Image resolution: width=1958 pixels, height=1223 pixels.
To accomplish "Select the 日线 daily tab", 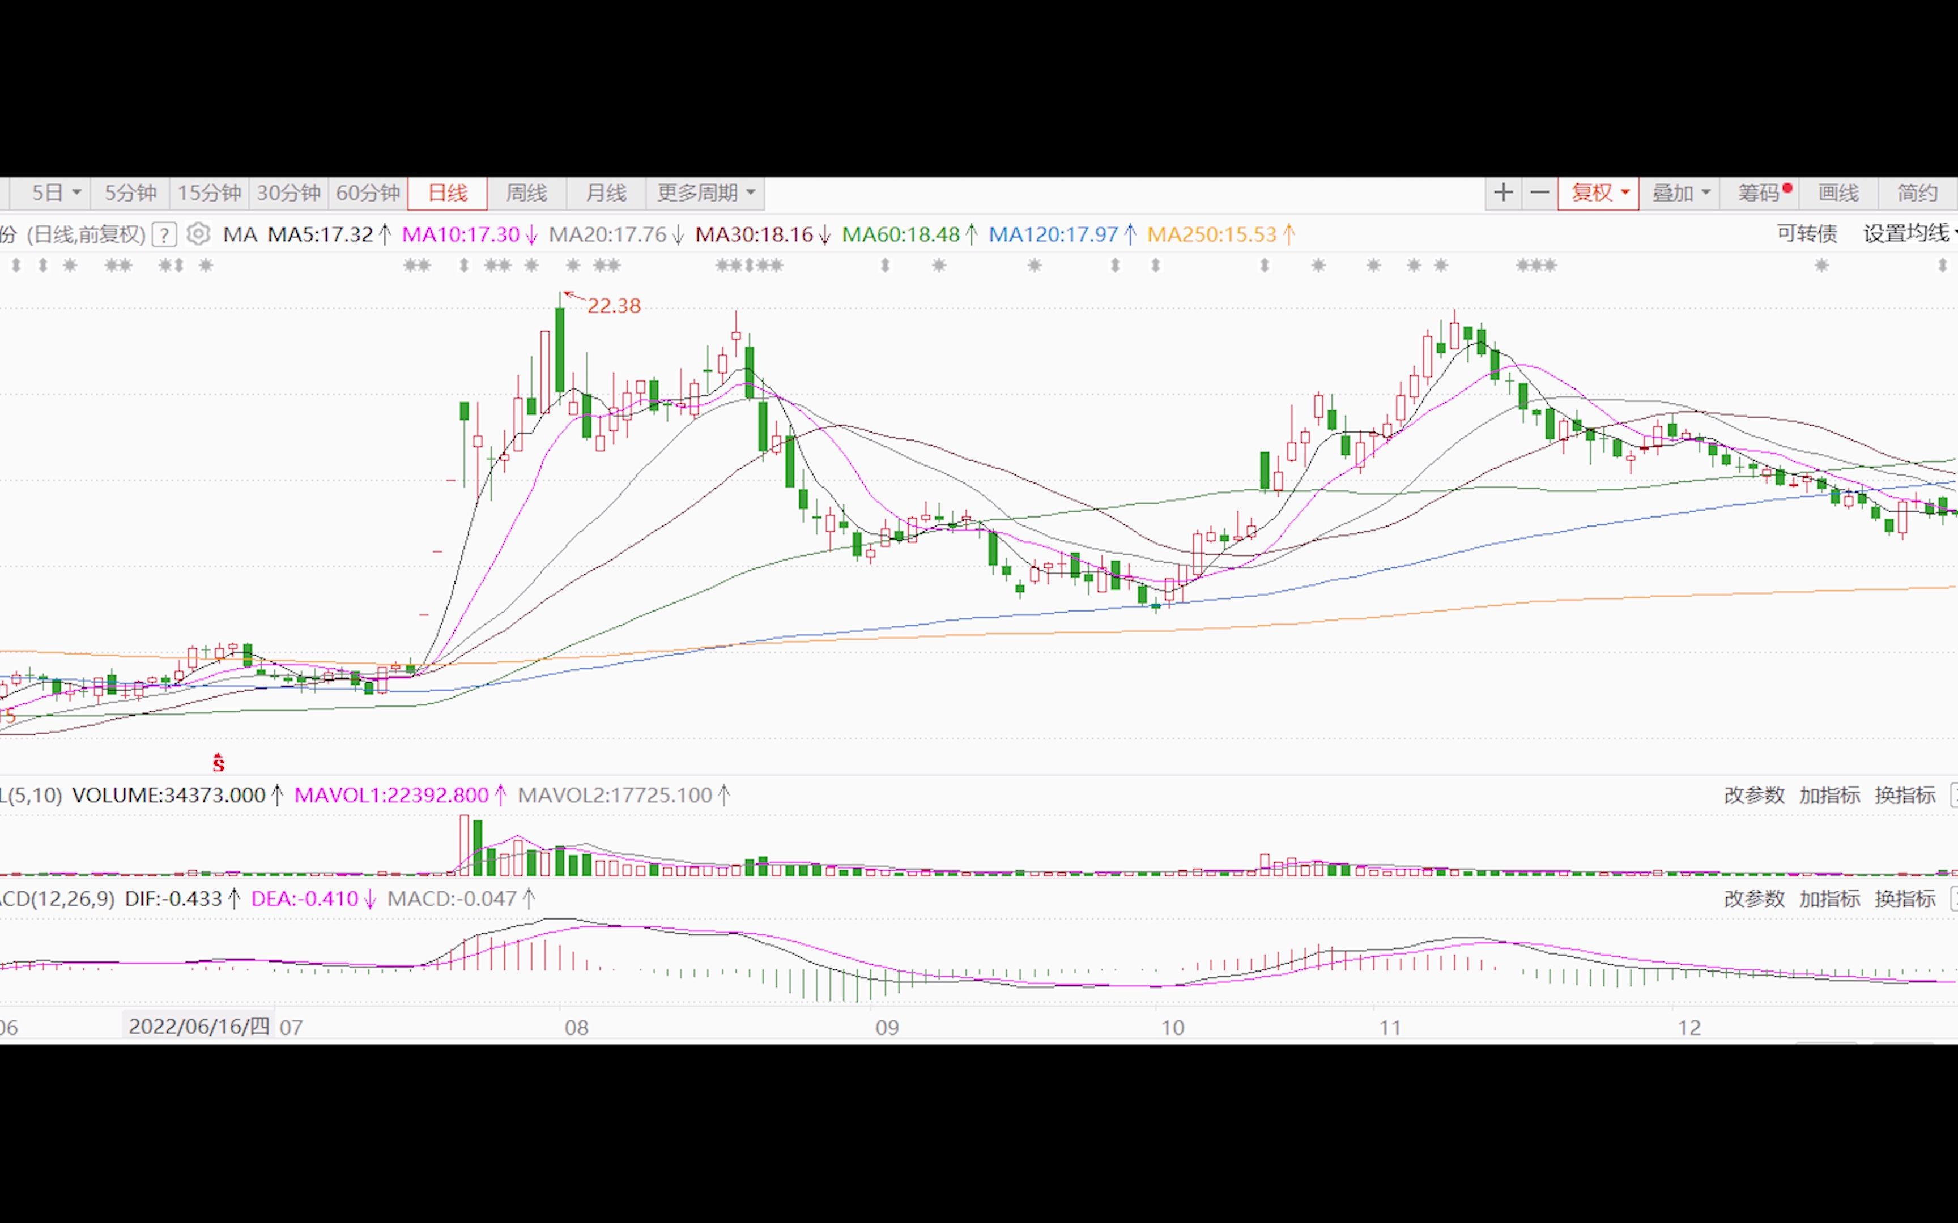I will point(448,193).
